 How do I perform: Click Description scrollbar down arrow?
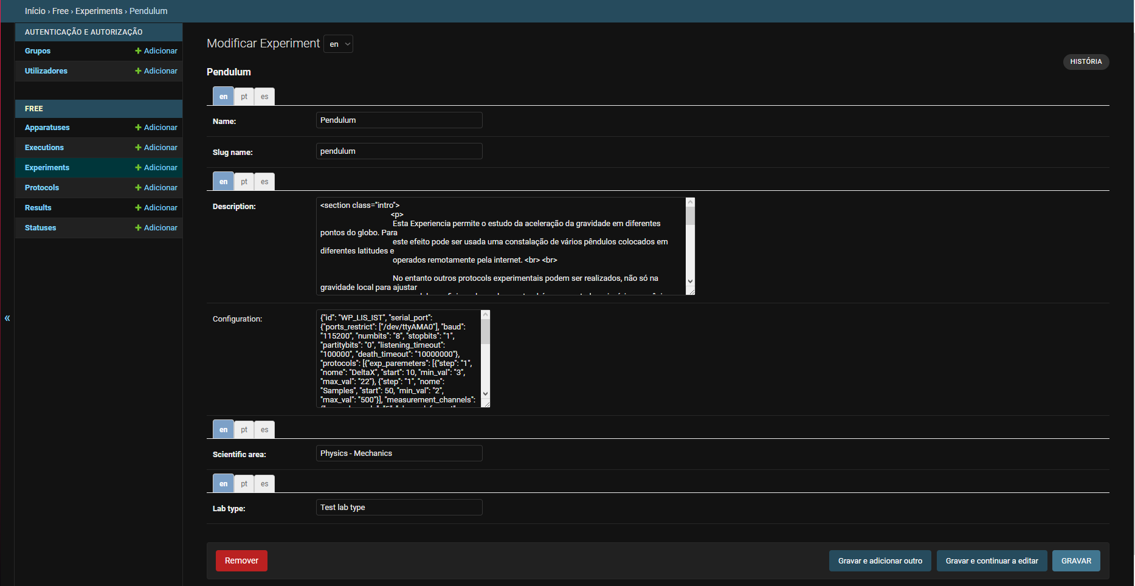(690, 281)
